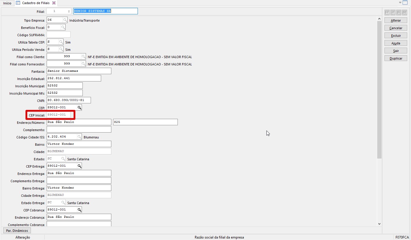411x240 pixels.
Task: Click into the Fantasia text field
Action: (x=79, y=71)
